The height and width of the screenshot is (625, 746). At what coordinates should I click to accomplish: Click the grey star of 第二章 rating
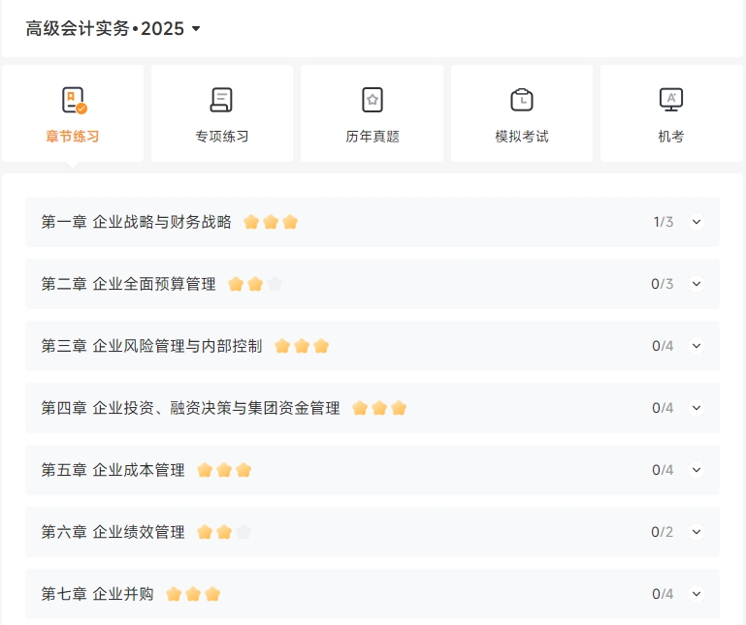click(275, 284)
